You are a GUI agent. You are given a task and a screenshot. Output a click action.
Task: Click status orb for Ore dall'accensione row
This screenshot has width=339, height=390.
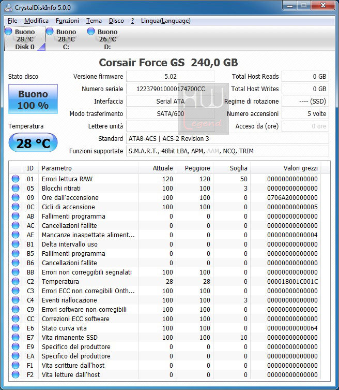click(x=16, y=197)
